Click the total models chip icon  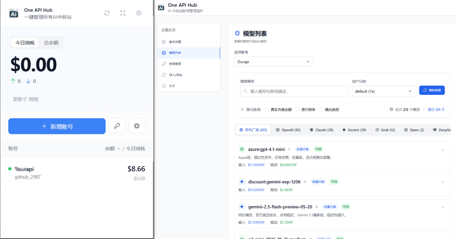point(391,110)
